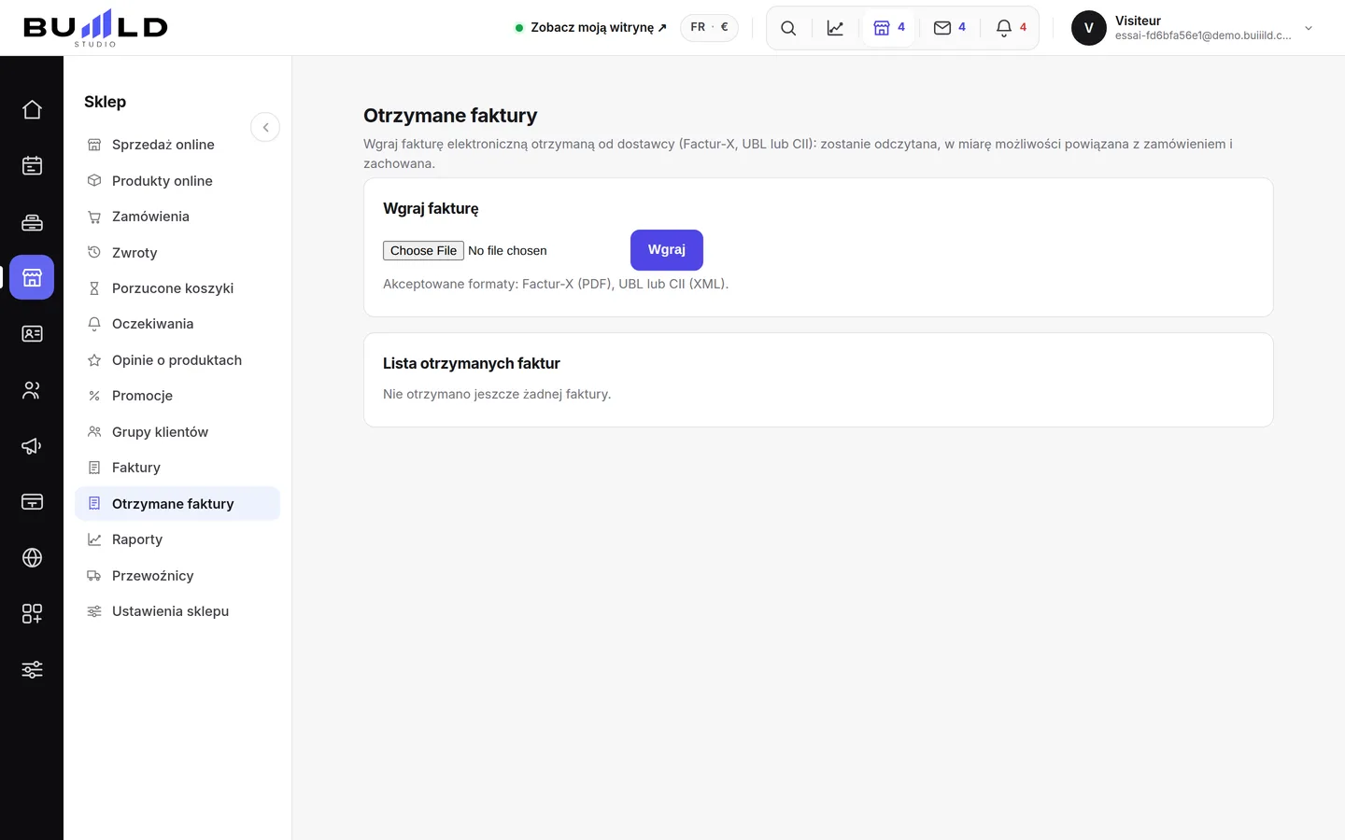
Task: Open the Zobacz moją witrynę link
Action: [591, 28]
